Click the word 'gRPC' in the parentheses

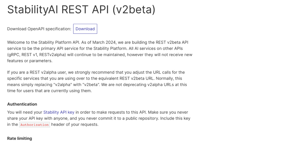click(x=14, y=55)
